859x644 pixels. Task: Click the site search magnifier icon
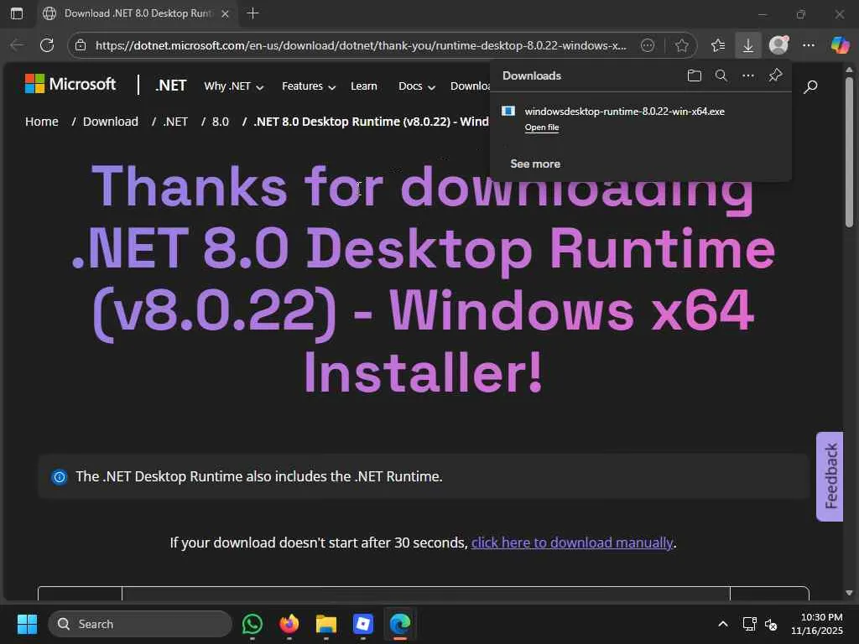coord(810,86)
